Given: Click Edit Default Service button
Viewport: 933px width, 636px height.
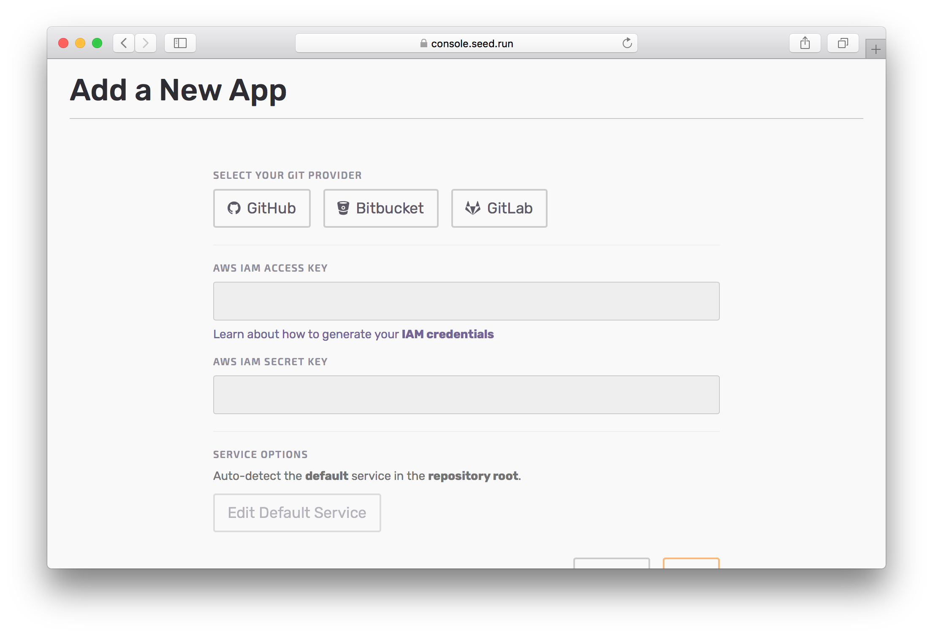Looking at the screenshot, I should (x=297, y=513).
